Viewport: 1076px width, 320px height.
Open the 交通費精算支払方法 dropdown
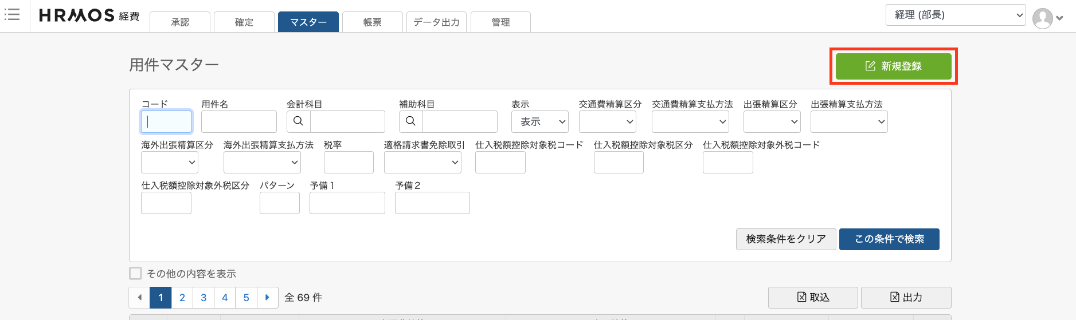click(x=690, y=121)
